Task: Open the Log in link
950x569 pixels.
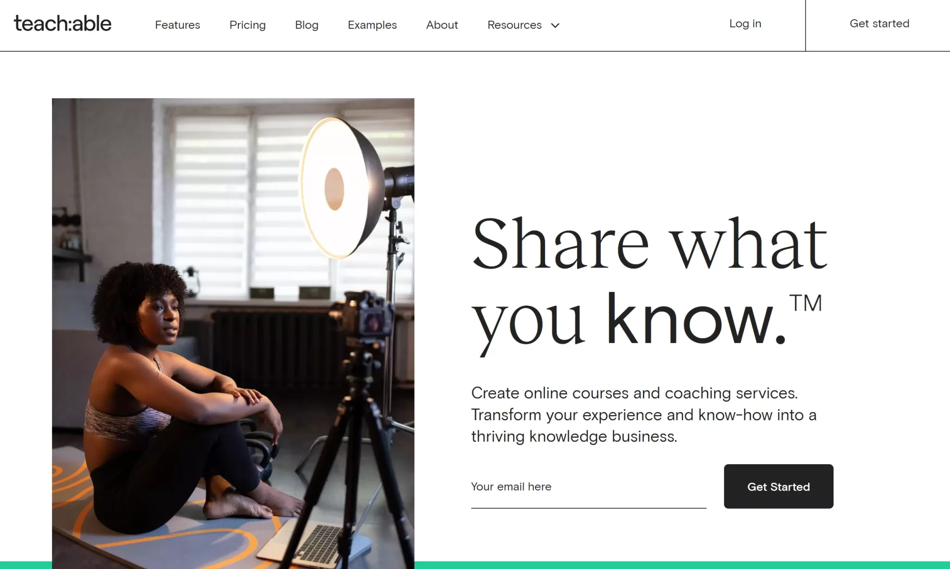Action: tap(745, 24)
